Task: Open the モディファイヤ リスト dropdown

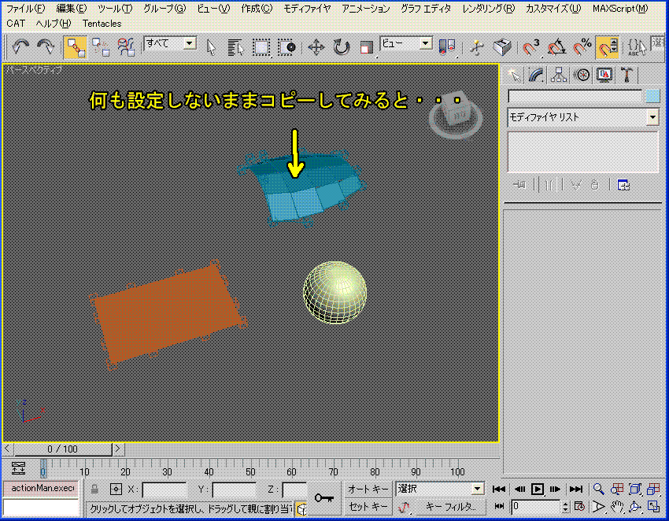Action: (x=582, y=117)
